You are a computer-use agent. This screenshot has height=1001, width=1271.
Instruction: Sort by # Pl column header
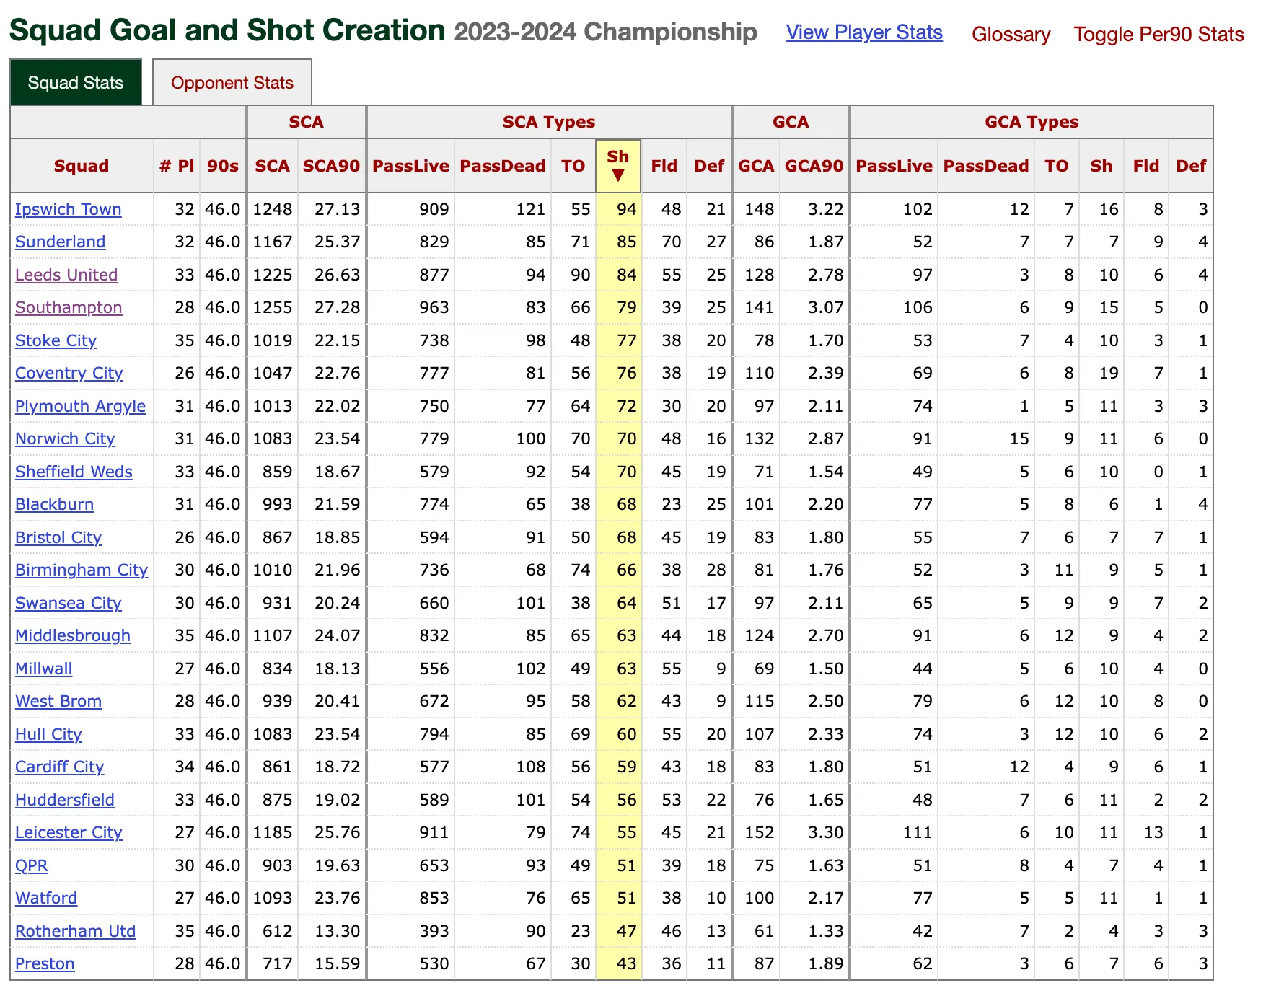(177, 166)
